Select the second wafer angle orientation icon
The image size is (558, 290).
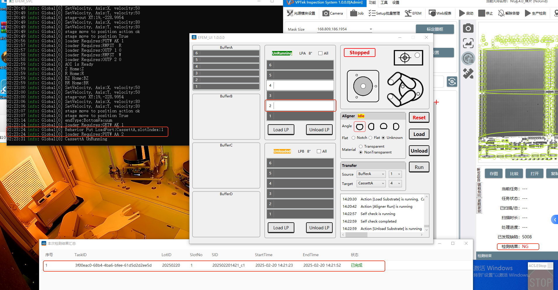point(371,127)
